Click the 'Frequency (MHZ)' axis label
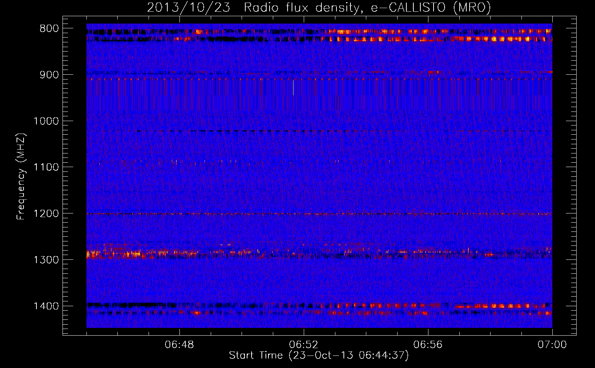595x368 pixels. [x=21, y=176]
